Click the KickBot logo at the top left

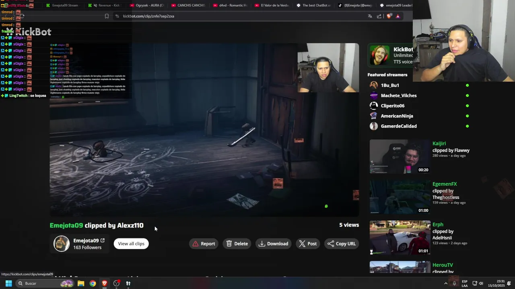(x=29, y=32)
